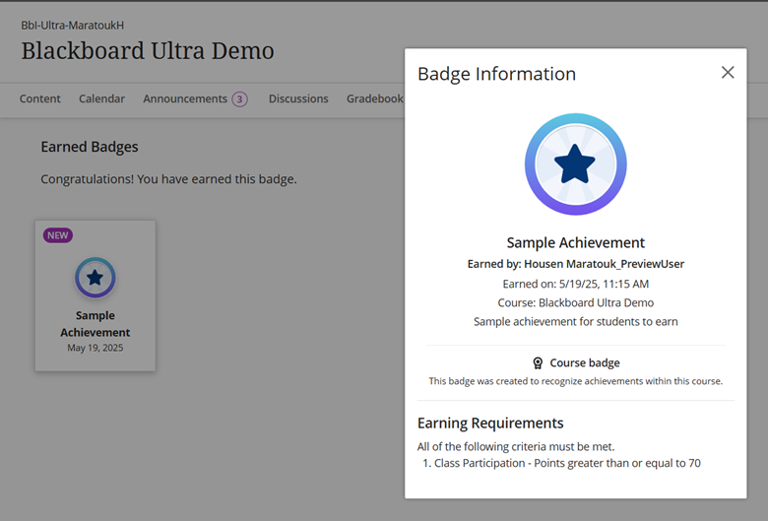
Task: Click the small star icon on badge card
Action: pyautogui.click(x=95, y=278)
